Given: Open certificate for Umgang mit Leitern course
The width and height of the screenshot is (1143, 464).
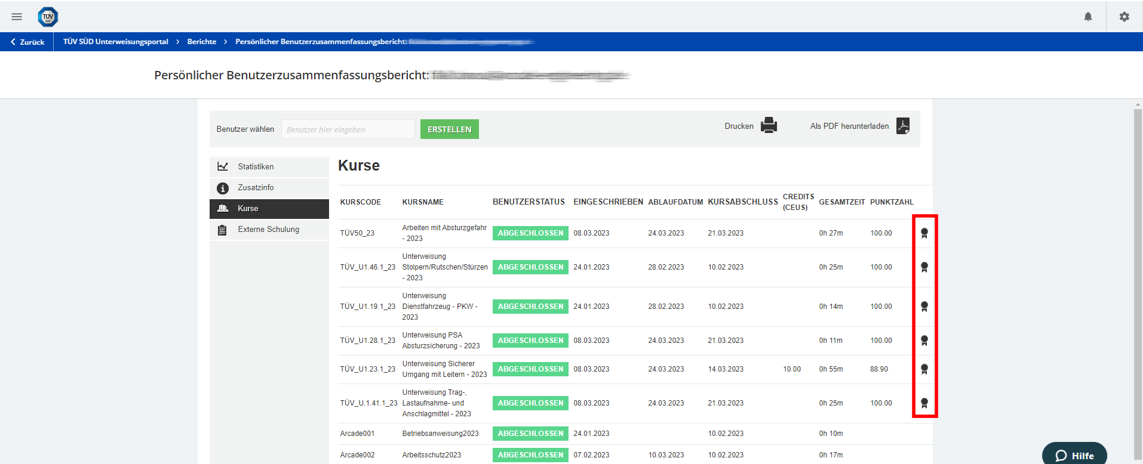Looking at the screenshot, I should pyautogui.click(x=924, y=369).
